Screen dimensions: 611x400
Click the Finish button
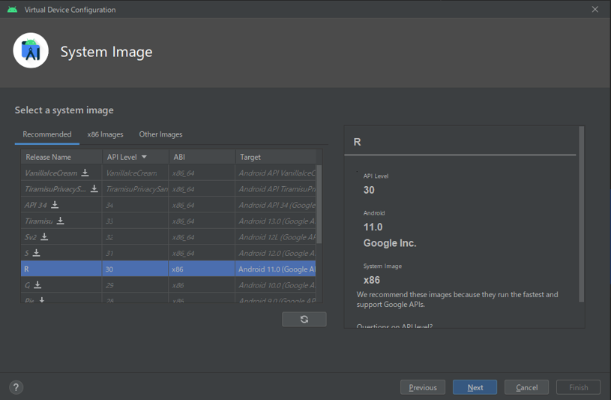click(x=578, y=387)
